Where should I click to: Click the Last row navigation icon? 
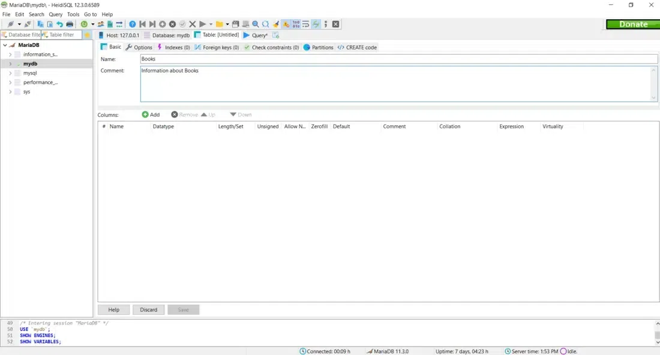(152, 25)
